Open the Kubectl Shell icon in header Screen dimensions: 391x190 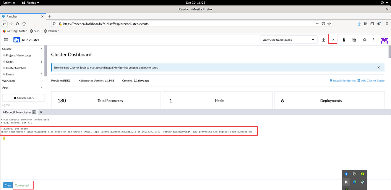click(333, 40)
